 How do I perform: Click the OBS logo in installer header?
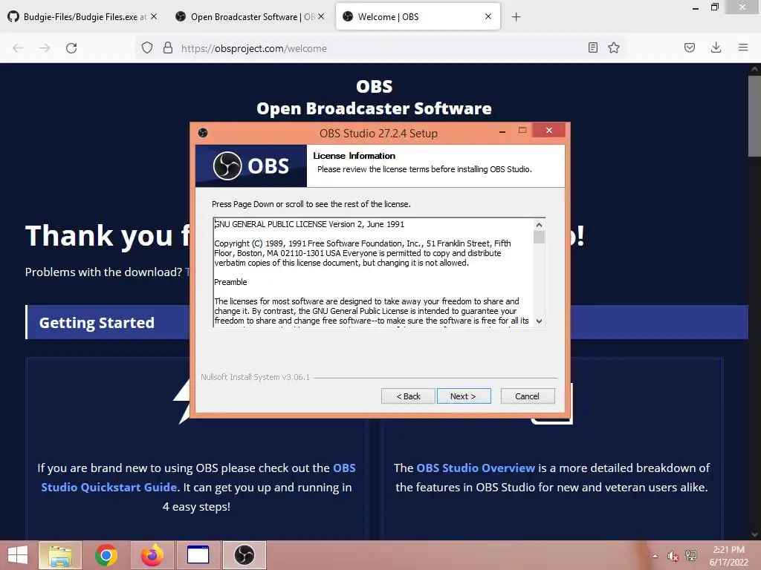pyautogui.click(x=251, y=166)
